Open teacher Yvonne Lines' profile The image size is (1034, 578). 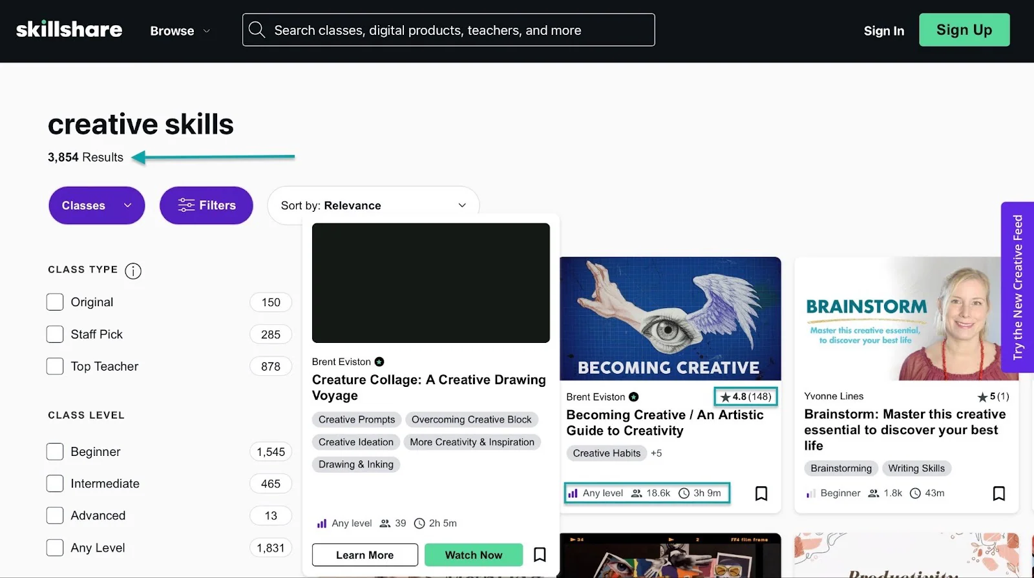tap(834, 396)
